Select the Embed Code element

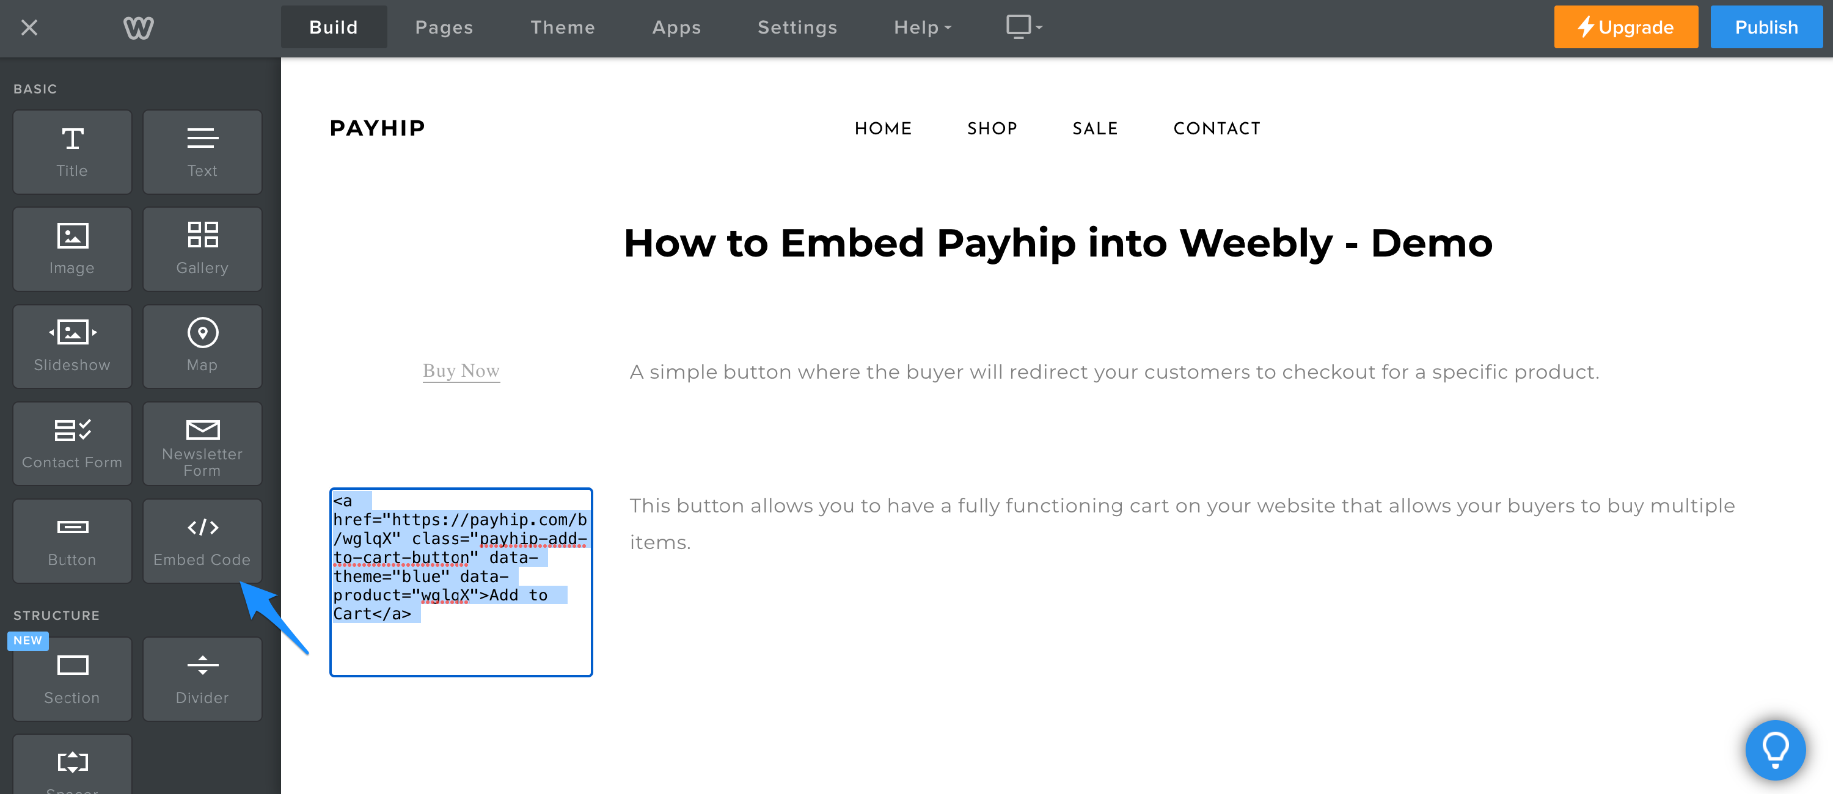(x=202, y=541)
